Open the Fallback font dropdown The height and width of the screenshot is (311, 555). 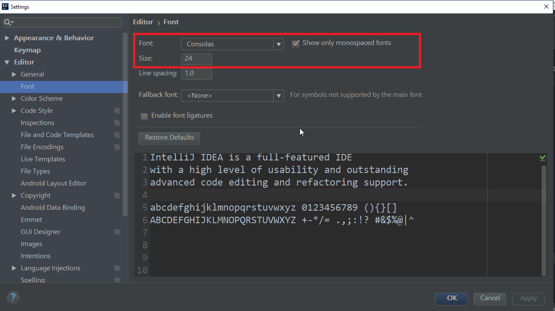coord(279,96)
